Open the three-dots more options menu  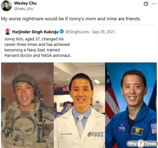154,4
